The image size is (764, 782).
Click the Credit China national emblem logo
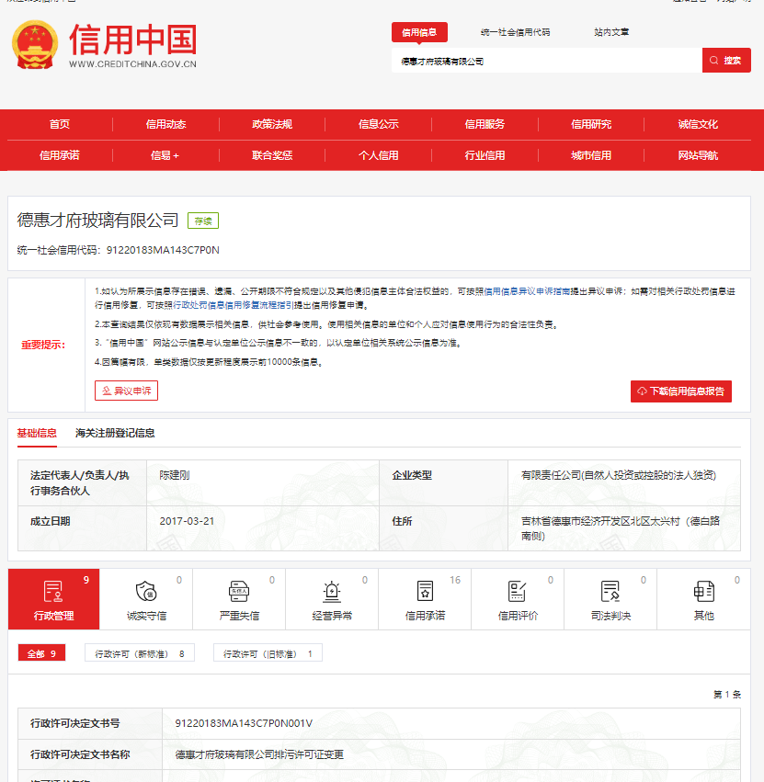tap(35, 45)
